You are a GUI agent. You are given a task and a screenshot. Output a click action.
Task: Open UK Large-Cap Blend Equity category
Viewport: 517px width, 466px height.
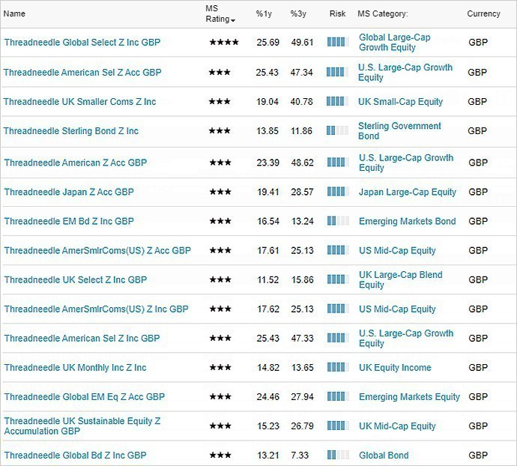(400, 279)
